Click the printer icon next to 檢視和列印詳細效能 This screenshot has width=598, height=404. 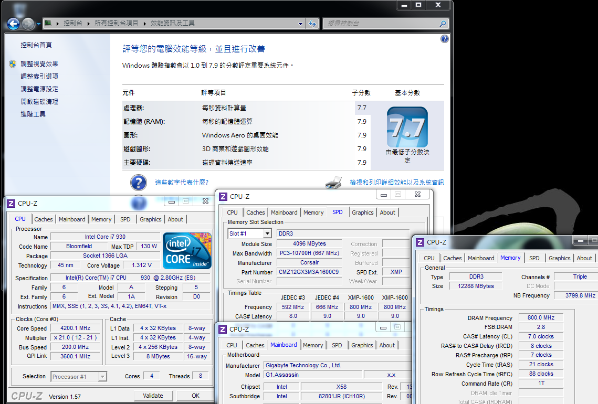[x=334, y=183]
